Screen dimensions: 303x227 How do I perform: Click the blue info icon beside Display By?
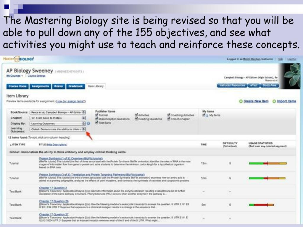tap(88, 123)
